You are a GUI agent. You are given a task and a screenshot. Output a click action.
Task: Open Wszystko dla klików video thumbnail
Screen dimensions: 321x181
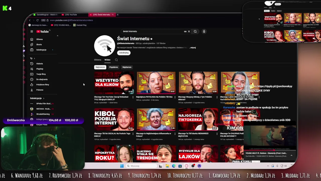pos(114,83)
